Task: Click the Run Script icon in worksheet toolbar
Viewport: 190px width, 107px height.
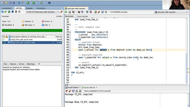Action: (x=70, y=12)
